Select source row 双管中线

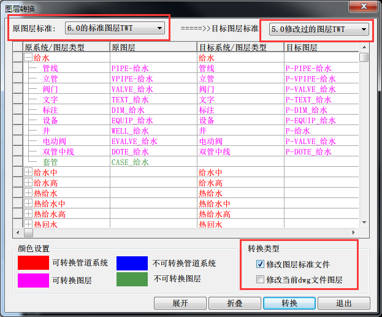pos(58,152)
